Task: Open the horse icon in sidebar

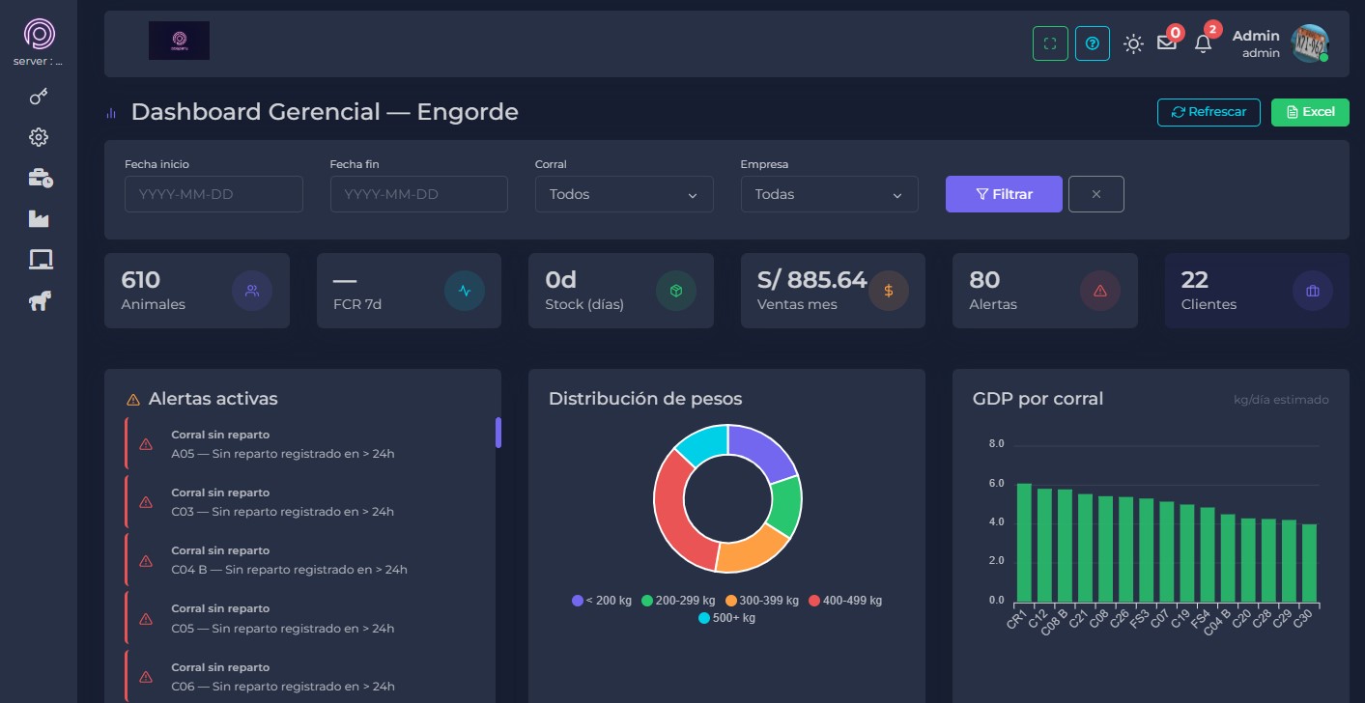Action: (x=39, y=302)
